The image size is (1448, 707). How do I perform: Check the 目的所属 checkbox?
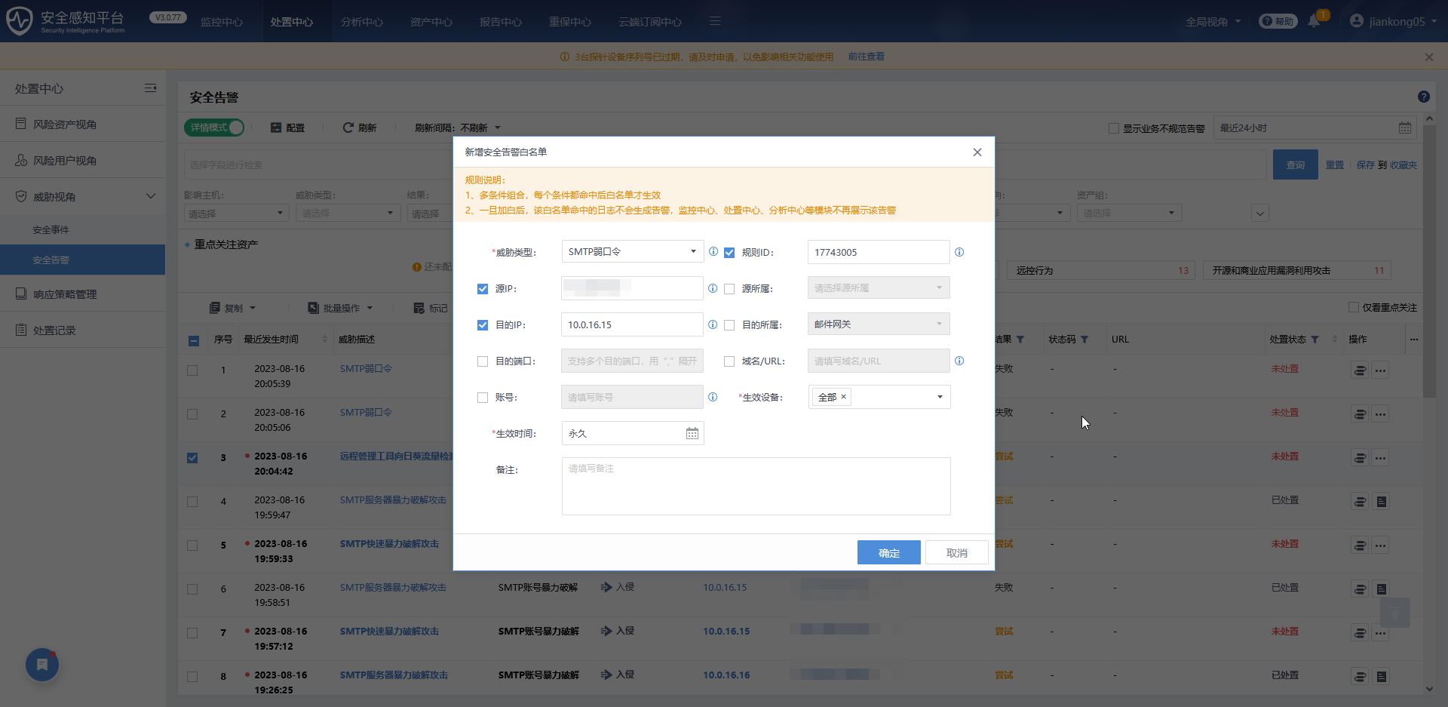[x=729, y=325]
